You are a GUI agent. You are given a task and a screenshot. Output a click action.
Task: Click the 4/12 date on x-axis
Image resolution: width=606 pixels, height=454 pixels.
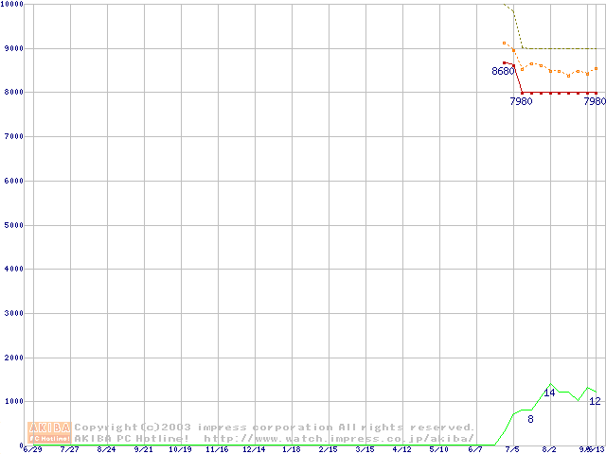401,449
